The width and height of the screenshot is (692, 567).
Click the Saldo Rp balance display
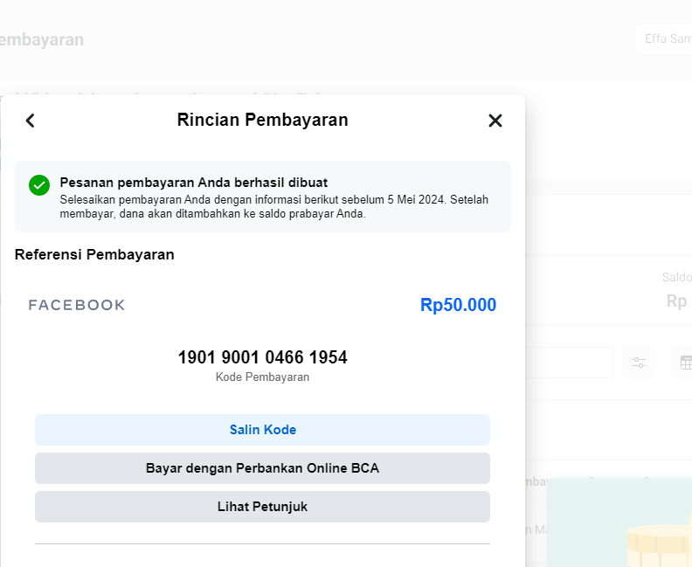coord(676,291)
